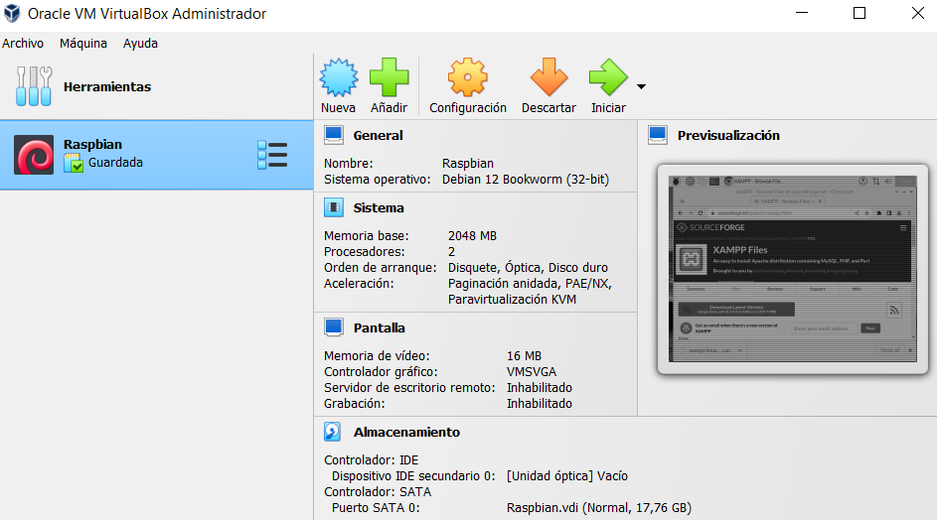Image resolution: width=937 pixels, height=520 pixels.
Task: Click the boot order Disquete, Óptica, Disco duro
Action: click(528, 268)
